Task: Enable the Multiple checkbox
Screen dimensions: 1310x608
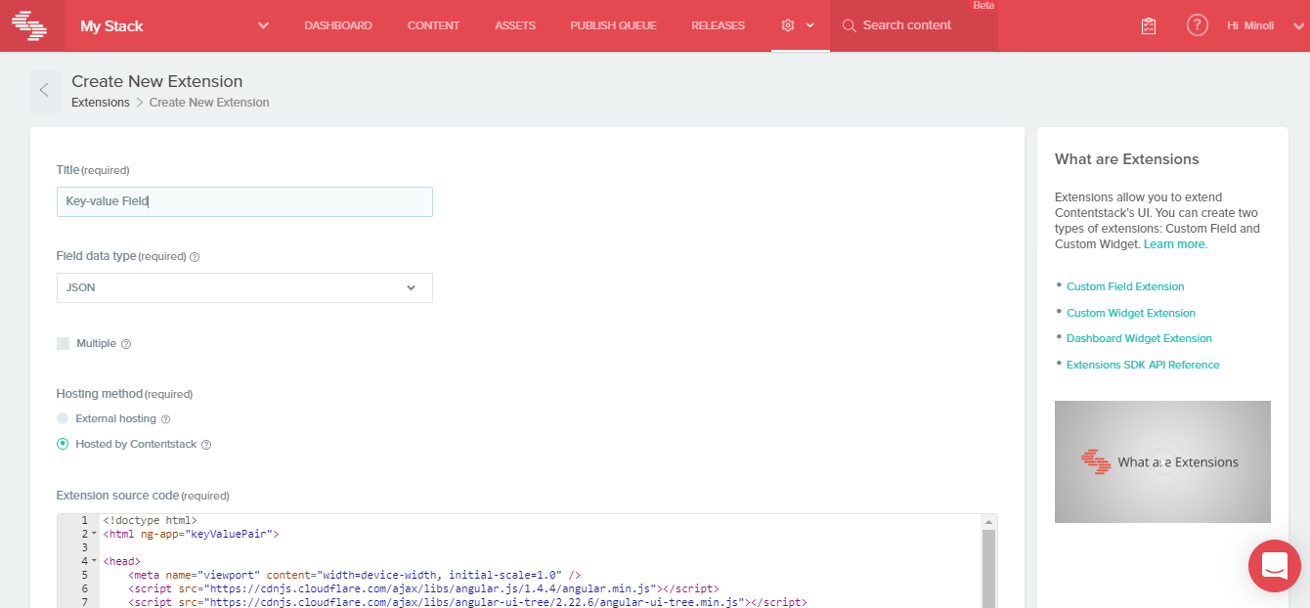Action: click(64, 344)
